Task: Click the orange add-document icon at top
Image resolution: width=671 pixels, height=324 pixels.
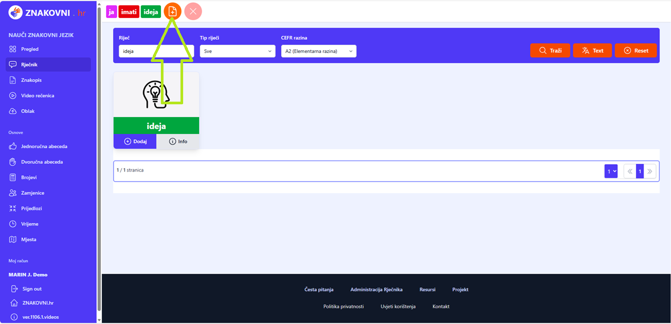Action: pyautogui.click(x=173, y=11)
